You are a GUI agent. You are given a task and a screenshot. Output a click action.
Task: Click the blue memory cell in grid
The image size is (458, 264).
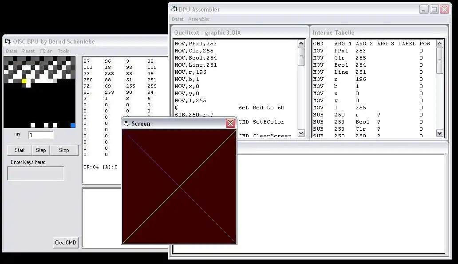click(x=73, y=125)
